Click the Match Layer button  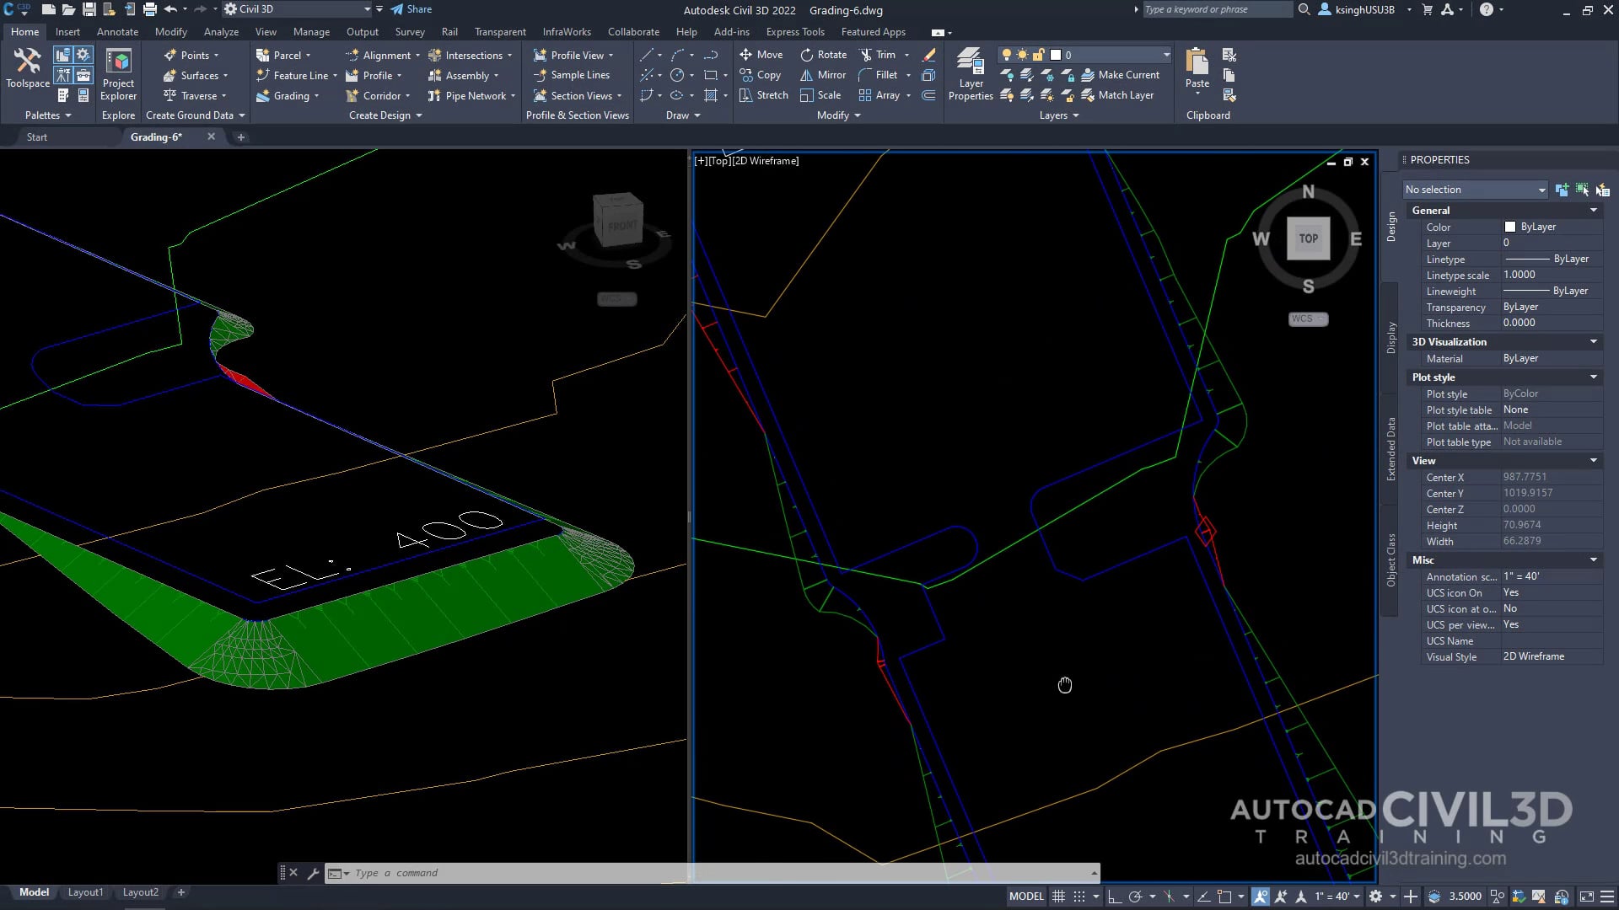click(1120, 94)
